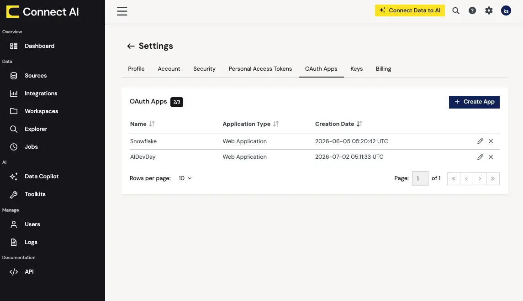Click the 2026-06-05 05:20:42 UTC date
The image size is (523, 301).
click(352, 141)
